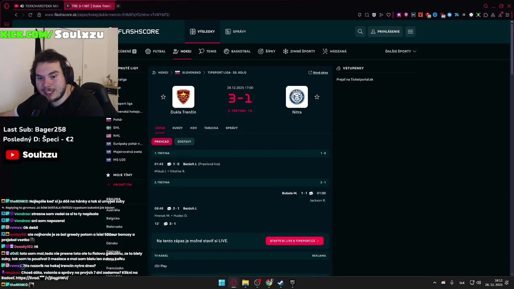Select the Prehľad pill button
This screenshot has height=289, width=514.
coord(161,141)
